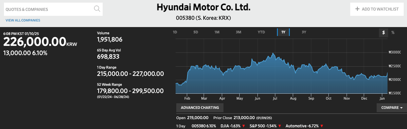Viewport: 407px width, 129px height.
Task: Select the 1Y chart range
Action: point(283,32)
